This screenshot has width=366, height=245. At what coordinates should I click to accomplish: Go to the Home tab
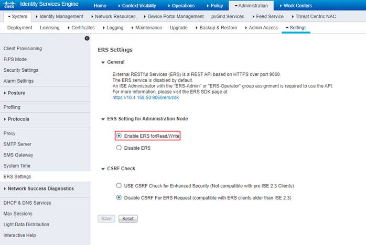tap(100, 6)
